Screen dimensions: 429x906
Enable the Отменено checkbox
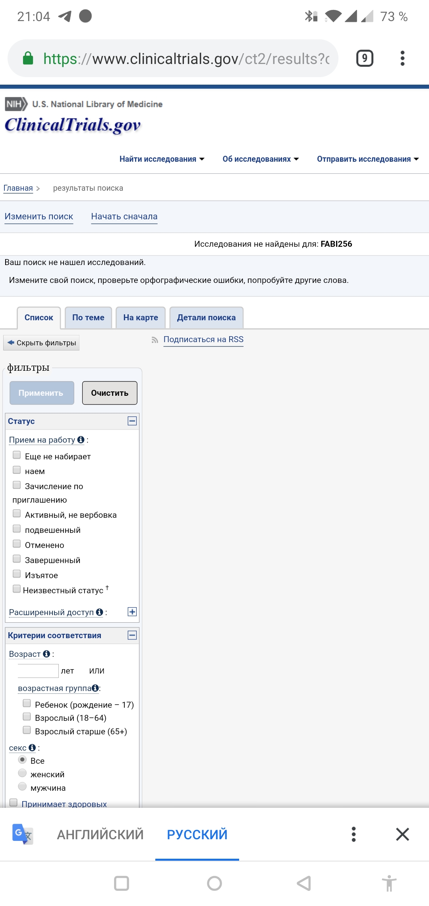click(17, 544)
